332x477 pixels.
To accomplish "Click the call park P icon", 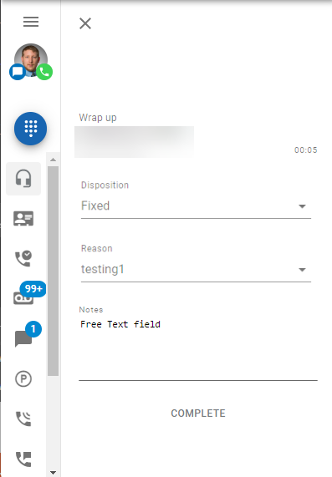I will pos(23,379).
